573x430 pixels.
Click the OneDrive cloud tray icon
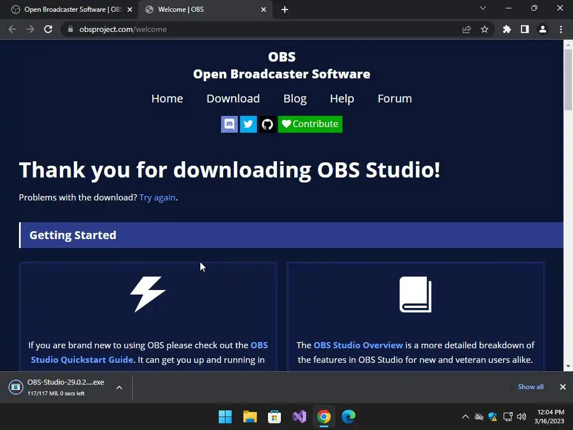(479, 417)
